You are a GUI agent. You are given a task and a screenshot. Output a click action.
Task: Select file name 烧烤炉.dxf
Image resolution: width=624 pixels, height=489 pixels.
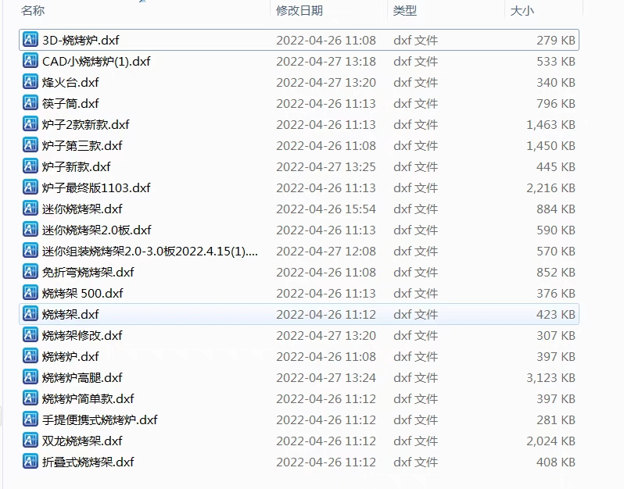70,356
